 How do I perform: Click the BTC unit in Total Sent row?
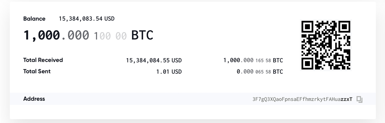pos(278,72)
